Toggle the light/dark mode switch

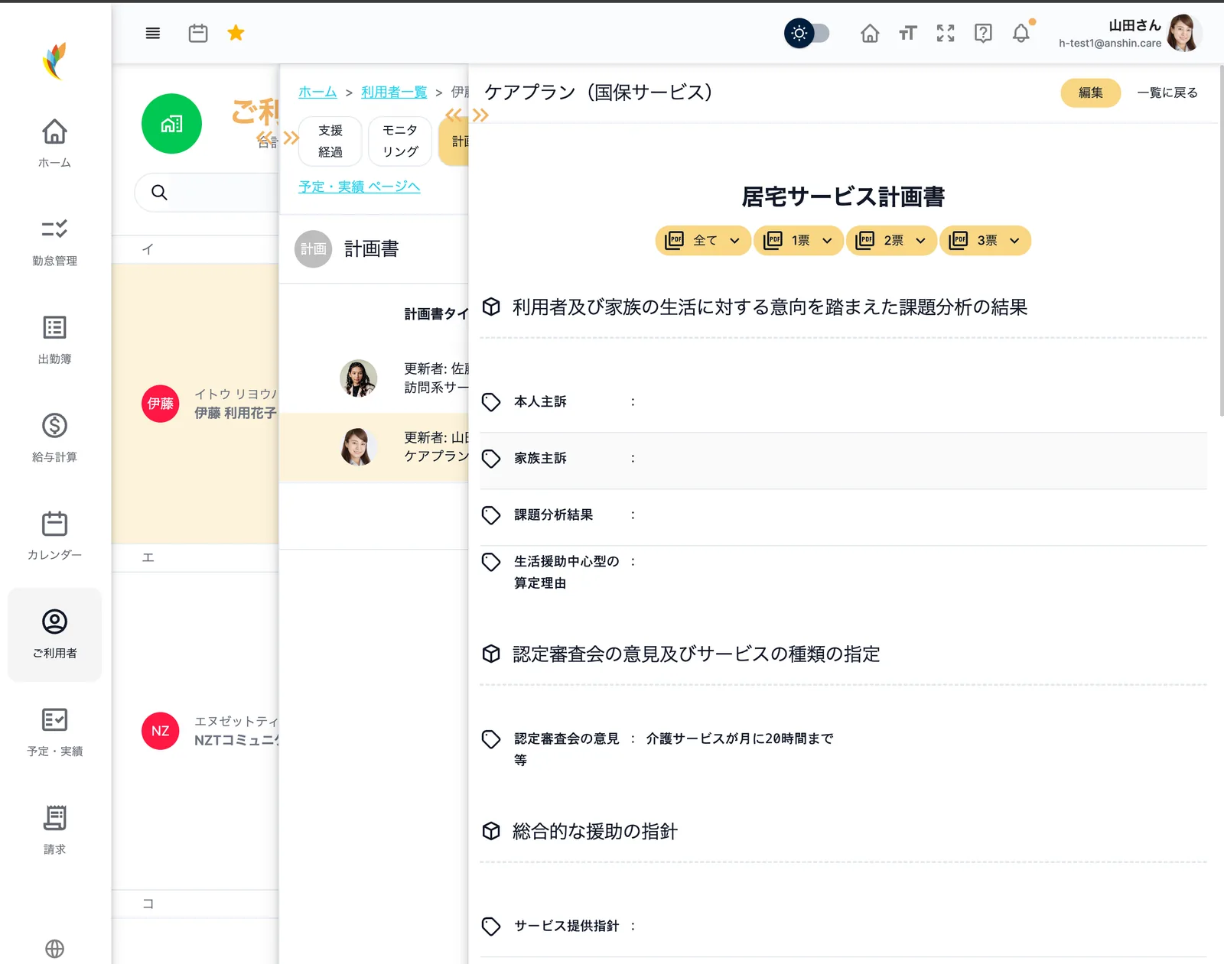pos(807,33)
